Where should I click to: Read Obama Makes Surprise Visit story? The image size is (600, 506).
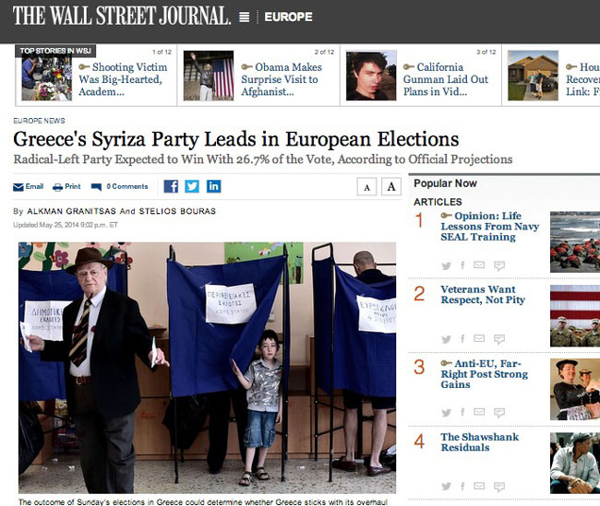tap(282, 79)
